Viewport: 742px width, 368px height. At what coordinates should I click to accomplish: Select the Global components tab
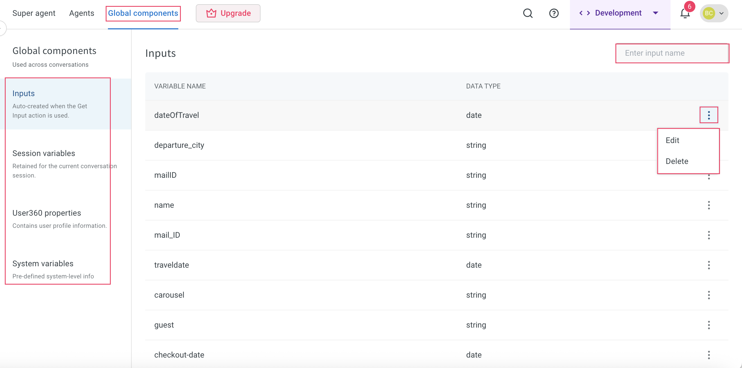[143, 13]
